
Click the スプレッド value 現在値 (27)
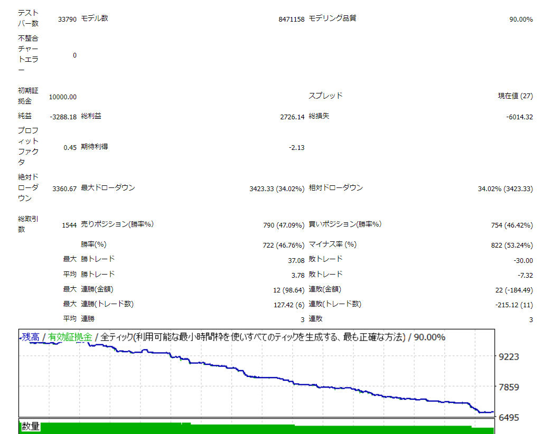click(515, 96)
